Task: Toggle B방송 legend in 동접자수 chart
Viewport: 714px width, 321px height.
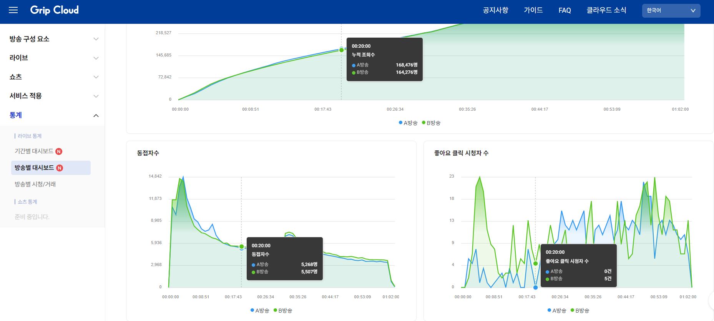Action: [283, 310]
